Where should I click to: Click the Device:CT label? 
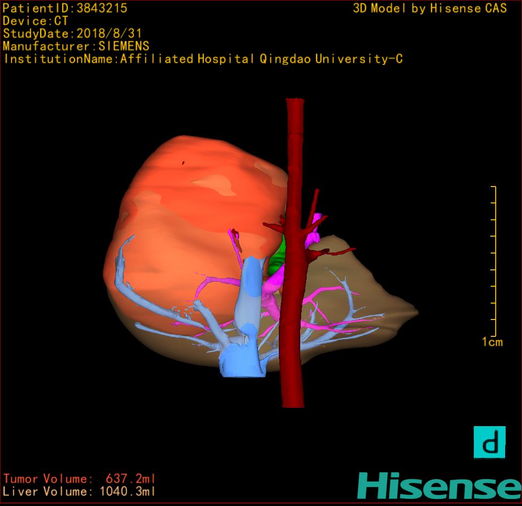36,21
